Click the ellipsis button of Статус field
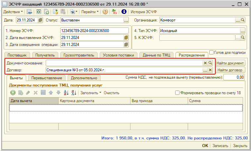The height and width of the screenshot is (152, 251). click(126, 20)
